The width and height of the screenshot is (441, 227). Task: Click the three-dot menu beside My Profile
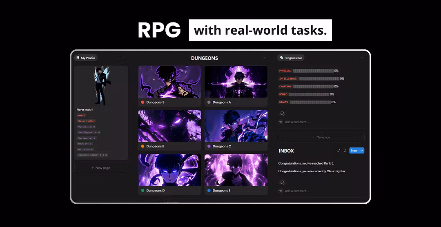coord(125,58)
